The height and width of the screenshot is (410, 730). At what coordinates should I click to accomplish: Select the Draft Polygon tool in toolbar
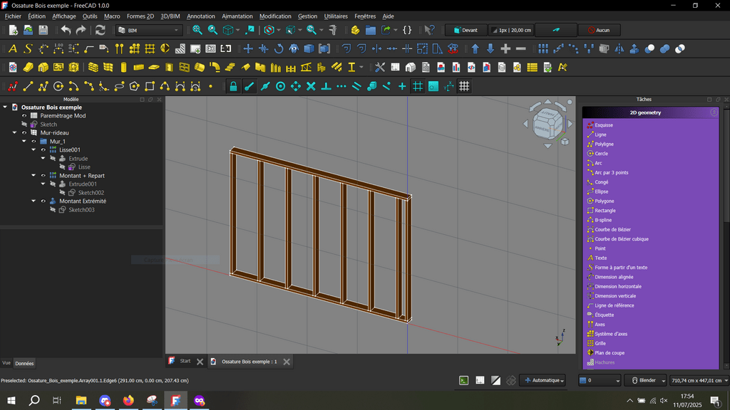tap(135, 86)
